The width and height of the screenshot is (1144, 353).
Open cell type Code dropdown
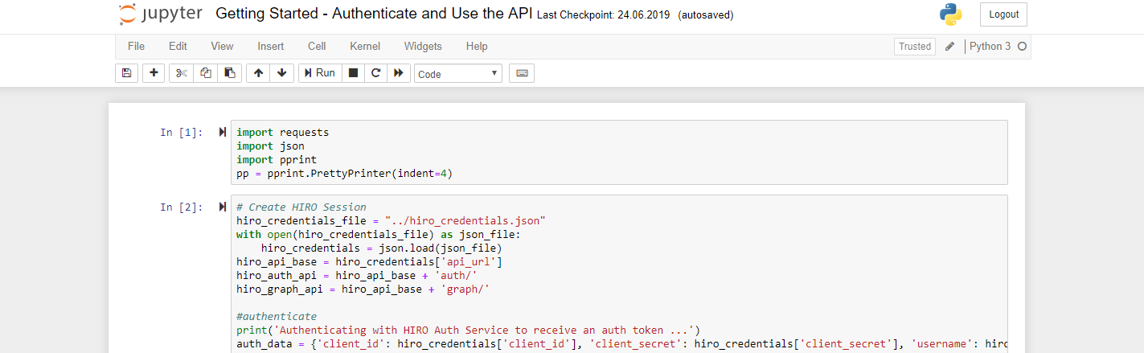click(x=458, y=74)
